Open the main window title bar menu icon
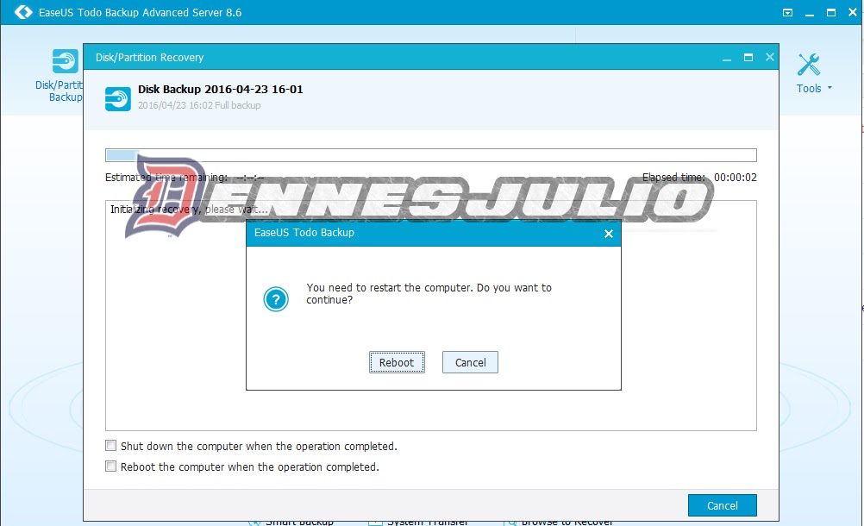Image resolution: width=864 pixels, height=526 pixels. 787,12
